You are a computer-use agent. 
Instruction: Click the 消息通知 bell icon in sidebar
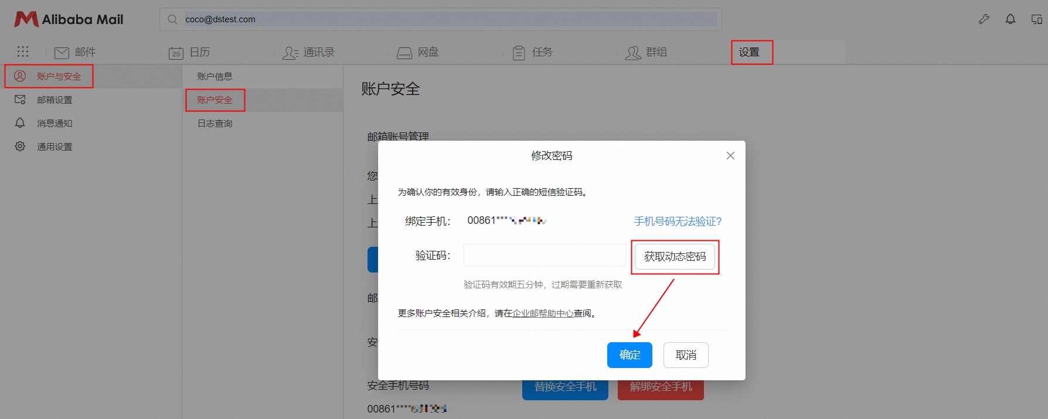point(20,123)
